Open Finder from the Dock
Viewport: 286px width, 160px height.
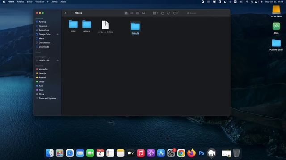click(x=50, y=153)
